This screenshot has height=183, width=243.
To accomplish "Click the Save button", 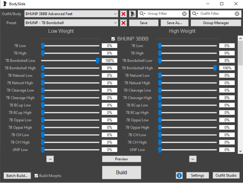I will click(143, 23).
